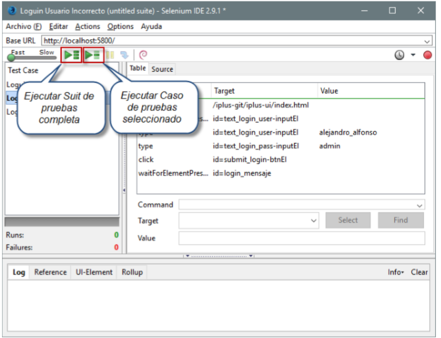
Task: Select row with id=text_login_pass-inputEl
Action: pos(281,146)
